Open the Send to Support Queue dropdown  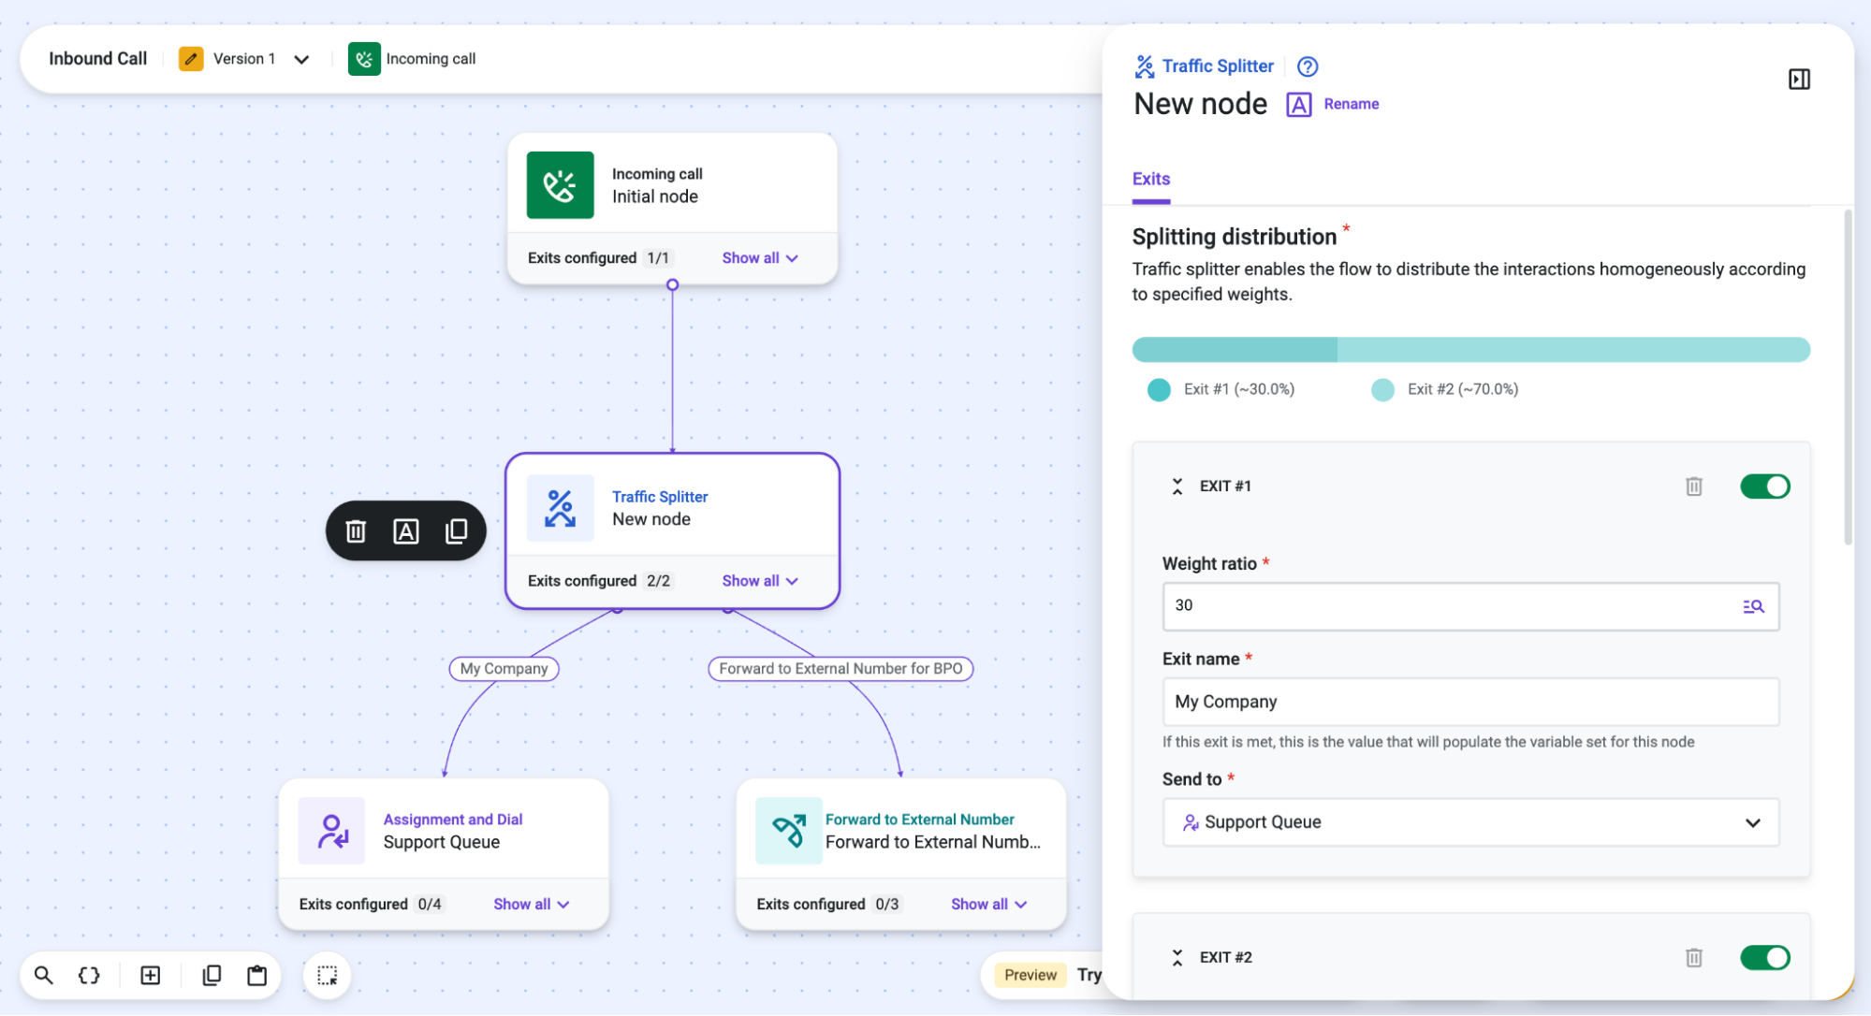pyautogui.click(x=1470, y=822)
